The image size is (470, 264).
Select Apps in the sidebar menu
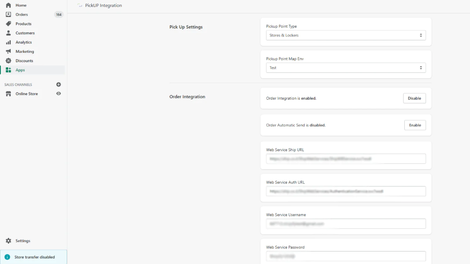(20, 70)
